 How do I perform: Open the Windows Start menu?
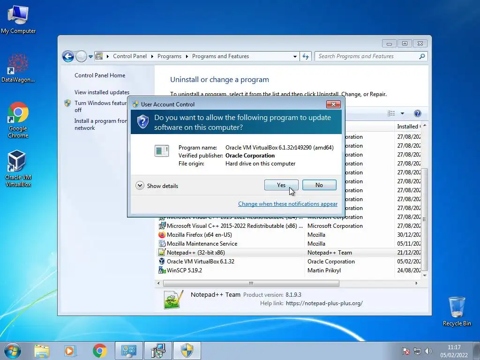(13, 351)
